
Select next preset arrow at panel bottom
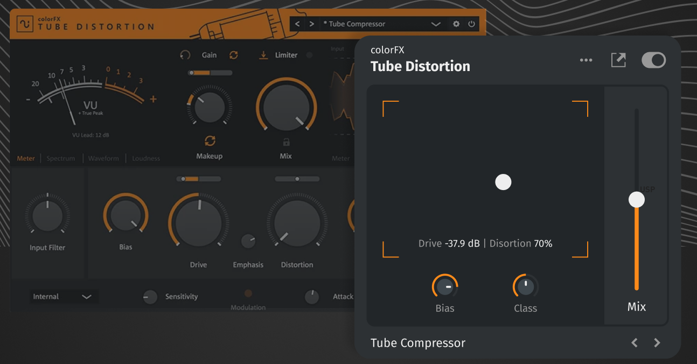click(x=657, y=342)
